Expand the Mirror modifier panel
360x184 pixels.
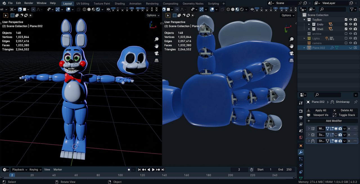pyautogui.click(x=309, y=129)
